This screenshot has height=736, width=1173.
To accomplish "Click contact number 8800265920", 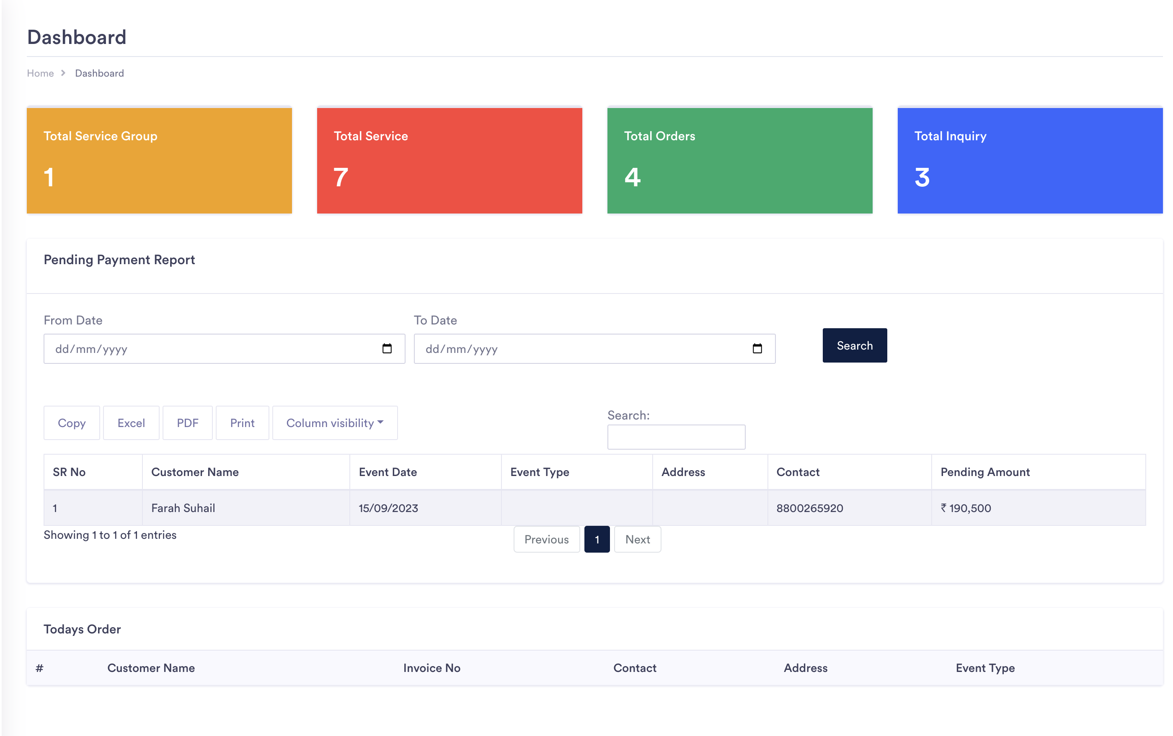I will pos(810,508).
